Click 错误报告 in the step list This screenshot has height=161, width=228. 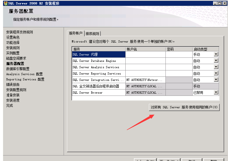click(x=13, y=85)
